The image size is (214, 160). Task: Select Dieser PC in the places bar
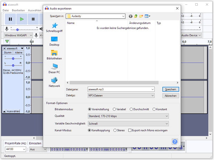coord(54,69)
